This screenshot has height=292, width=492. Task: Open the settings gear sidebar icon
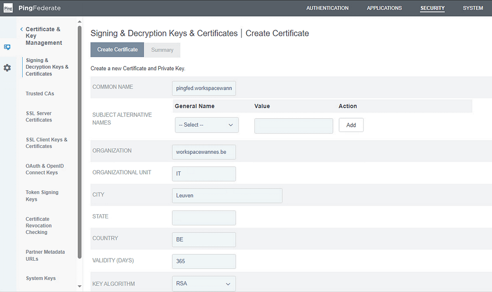(x=7, y=68)
